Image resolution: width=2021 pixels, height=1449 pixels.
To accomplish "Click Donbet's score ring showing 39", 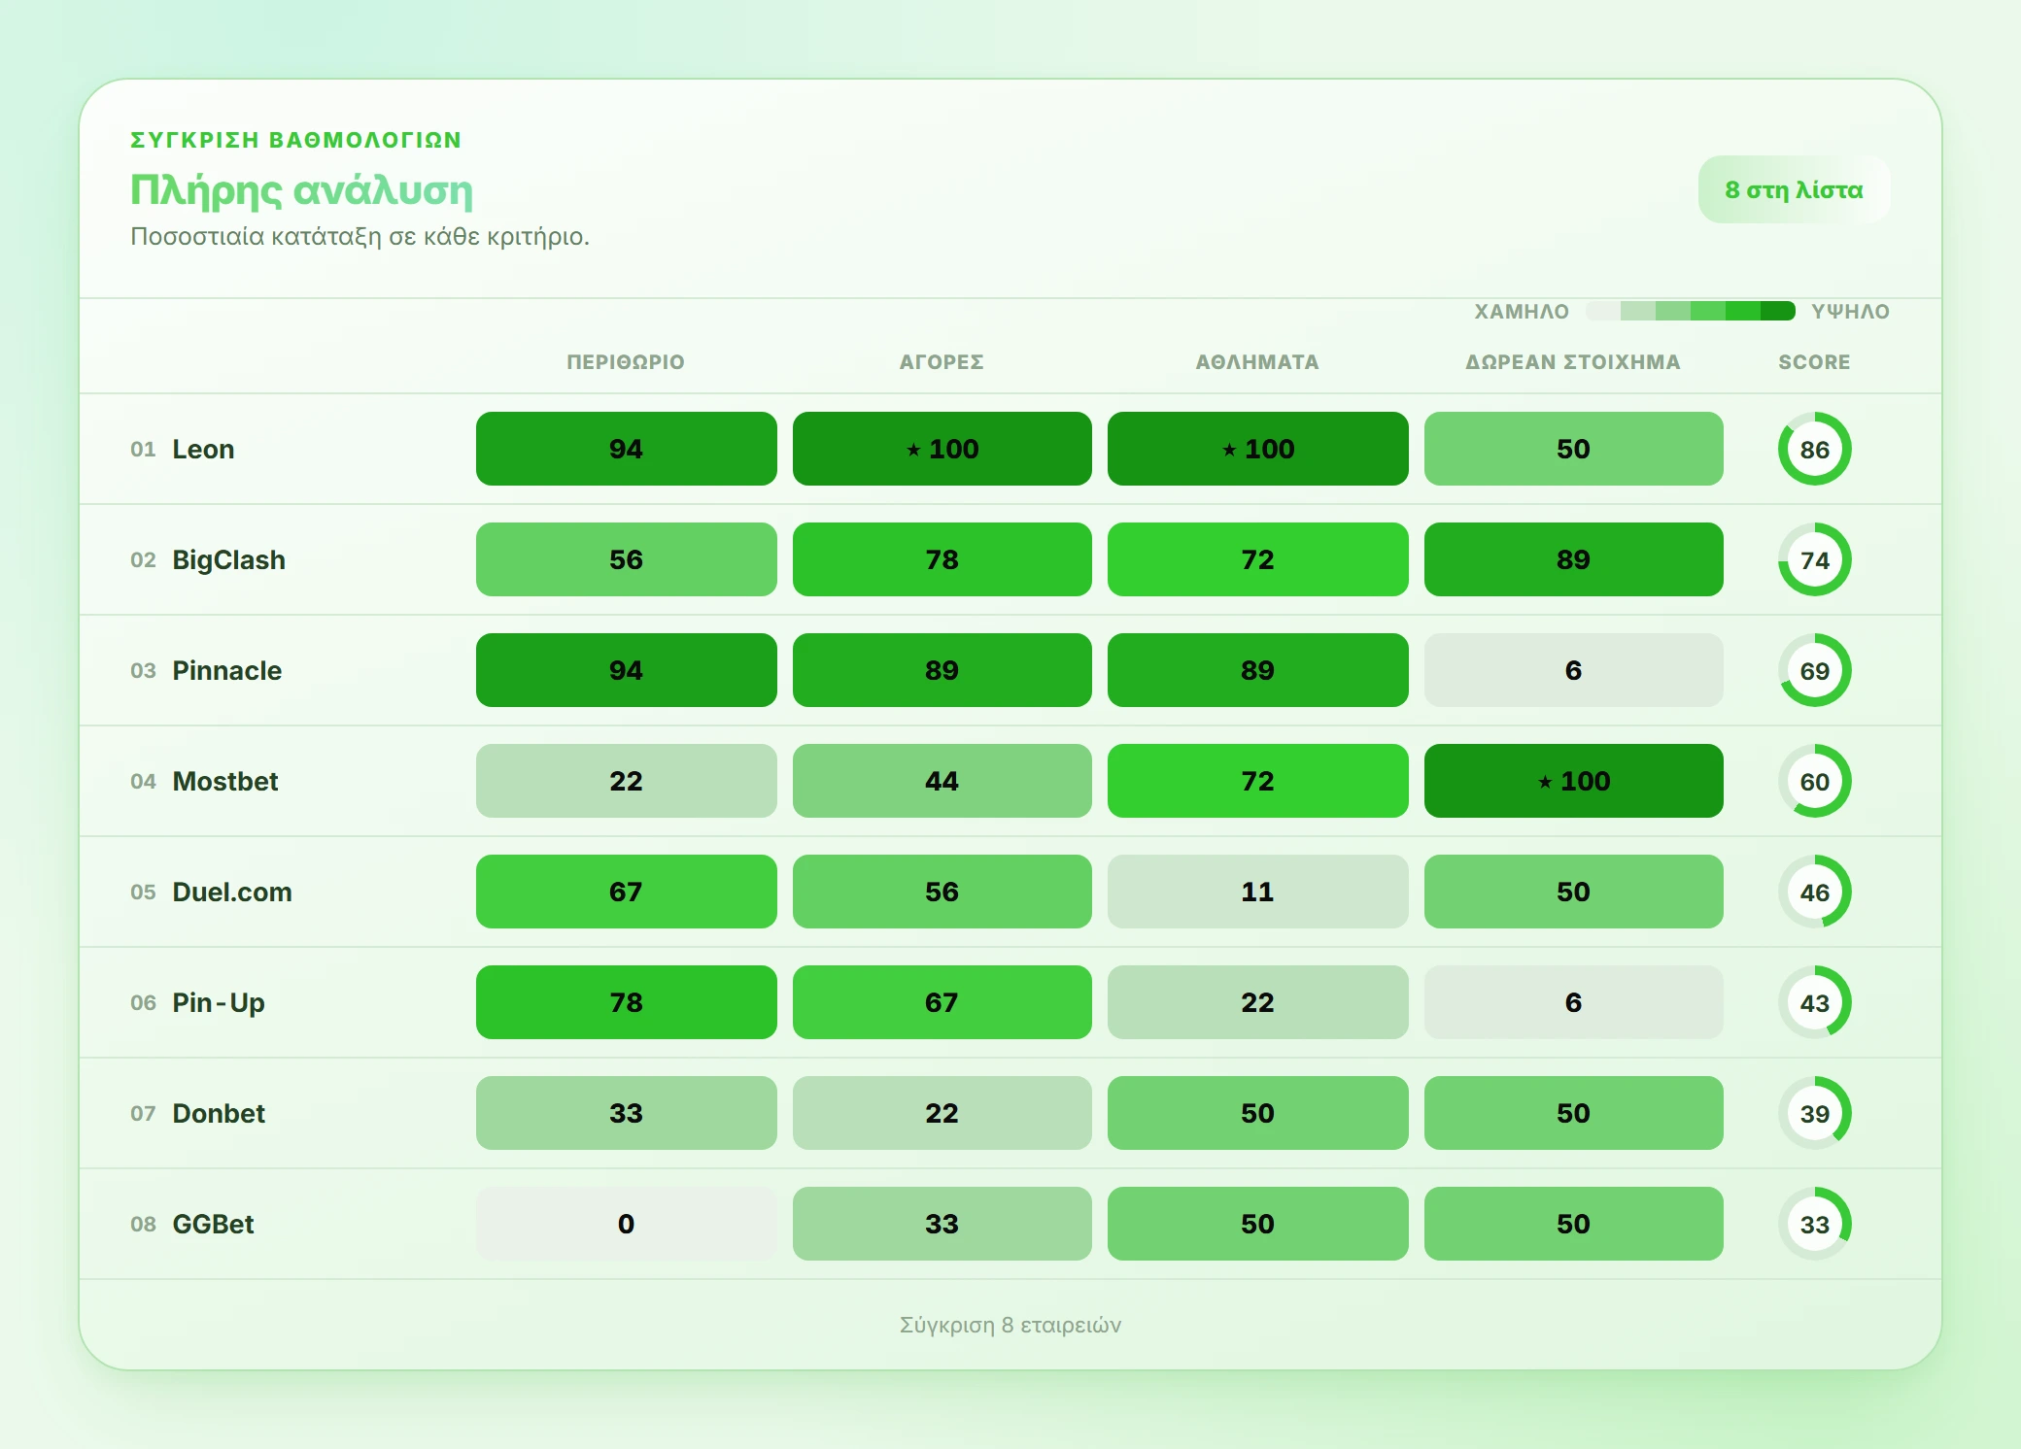I will [1814, 1113].
